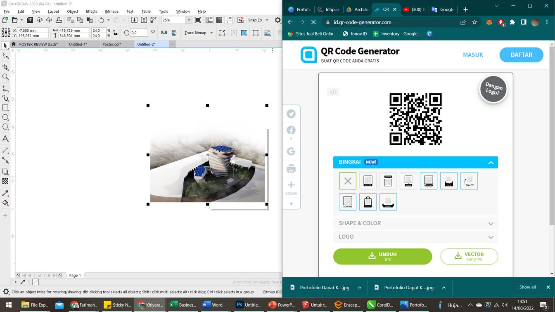Screen dimensions: 555x312
Task: Share the QR code on Twitter
Action: [x=291, y=114]
